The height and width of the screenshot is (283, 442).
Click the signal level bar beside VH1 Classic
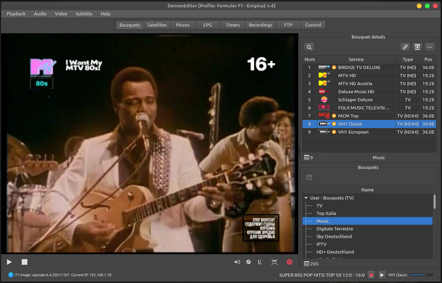click(x=421, y=275)
